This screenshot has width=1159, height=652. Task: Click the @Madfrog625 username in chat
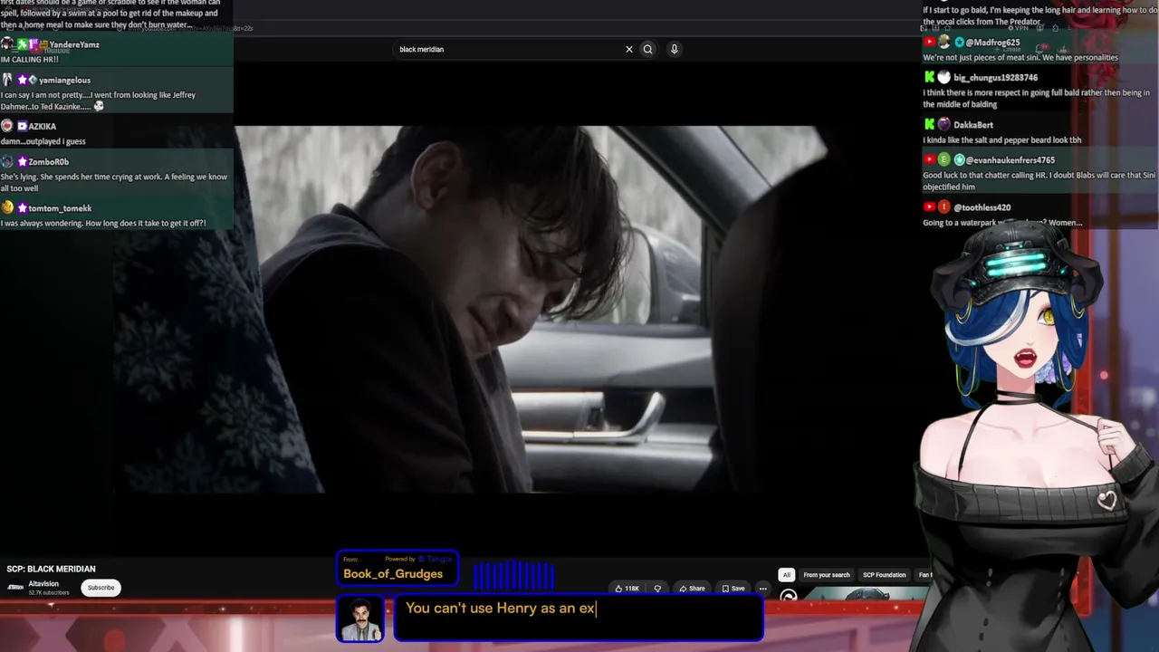[x=992, y=43]
